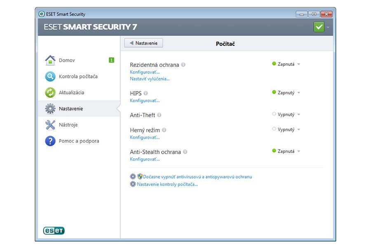Maximize the ESET Smart Security window
Screen dimensions: 371x247
(x=314, y=14)
